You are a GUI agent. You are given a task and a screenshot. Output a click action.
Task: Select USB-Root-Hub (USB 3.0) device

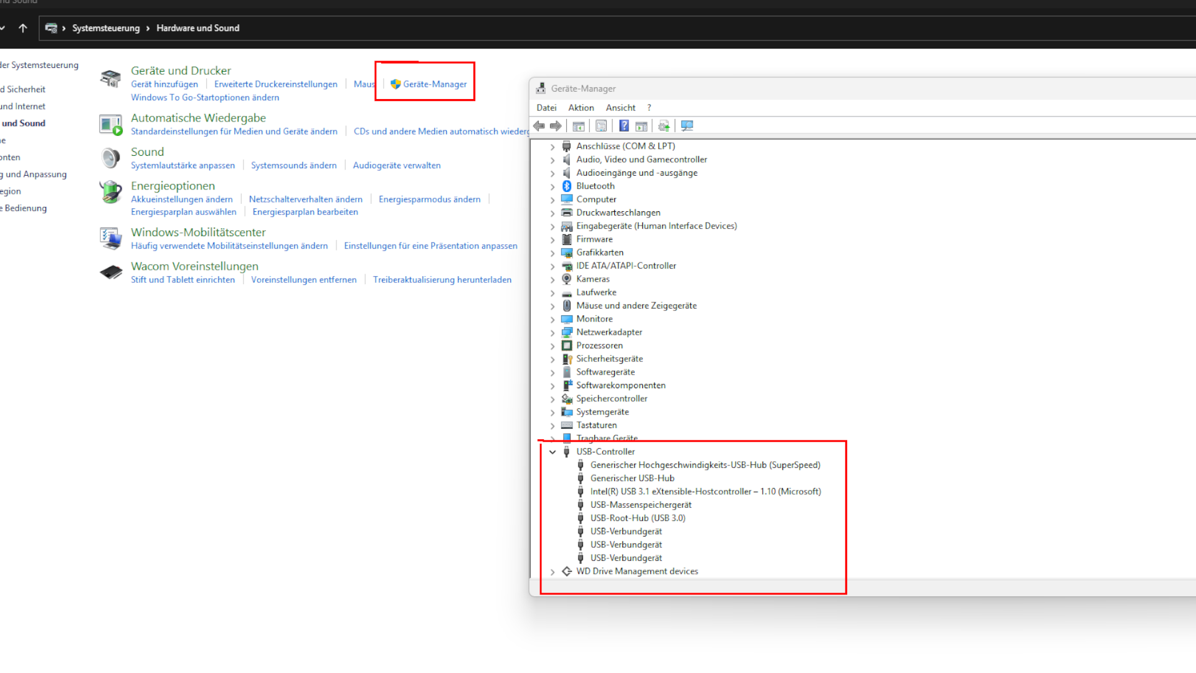[x=637, y=518]
